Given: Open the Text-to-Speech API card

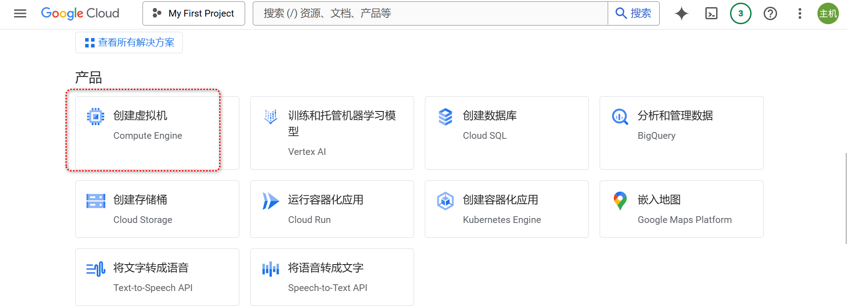Looking at the screenshot, I should coord(157,277).
